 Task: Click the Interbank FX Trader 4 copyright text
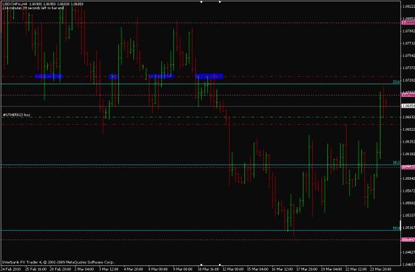click(58, 263)
